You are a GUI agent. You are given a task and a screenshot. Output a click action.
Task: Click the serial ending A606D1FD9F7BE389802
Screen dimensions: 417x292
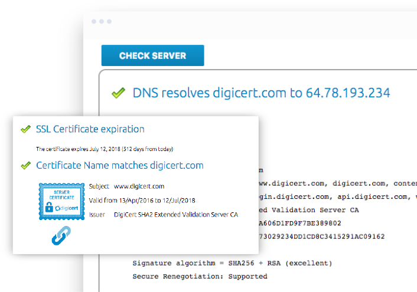pyautogui.click(x=299, y=223)
